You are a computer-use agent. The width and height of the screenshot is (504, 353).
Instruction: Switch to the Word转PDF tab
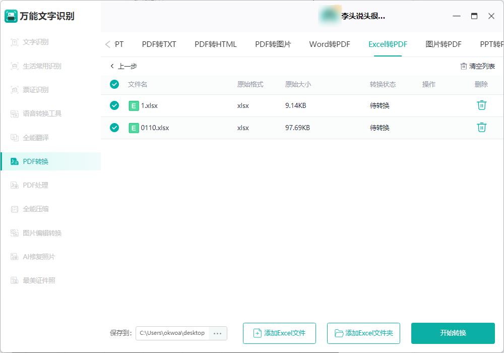[x=330, y=44]
